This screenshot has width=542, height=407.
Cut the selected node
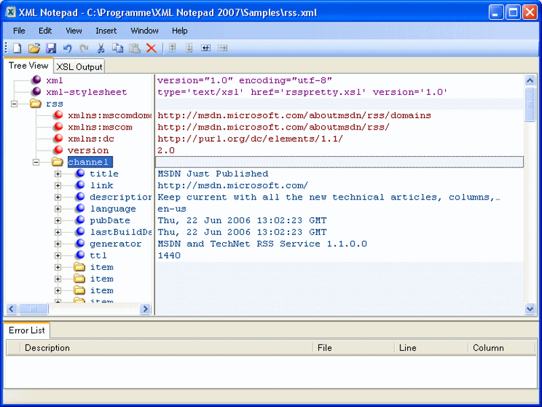(x=100, y=47)
